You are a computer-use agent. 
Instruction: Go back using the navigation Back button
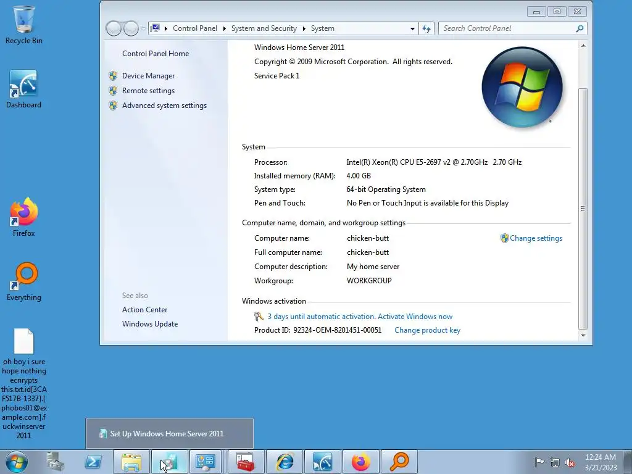tap(114, 28)
